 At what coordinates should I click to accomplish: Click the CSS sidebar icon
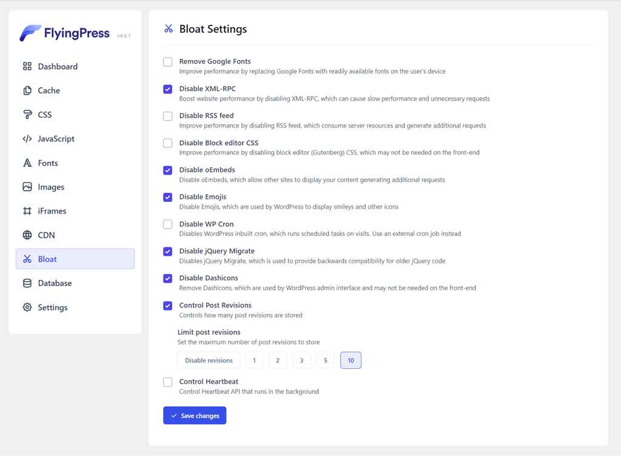click(27, 115)
